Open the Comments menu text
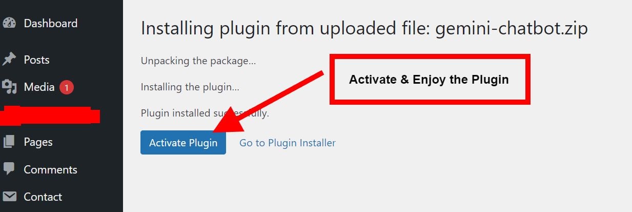632x212 pixels. [x=51, y=169]
